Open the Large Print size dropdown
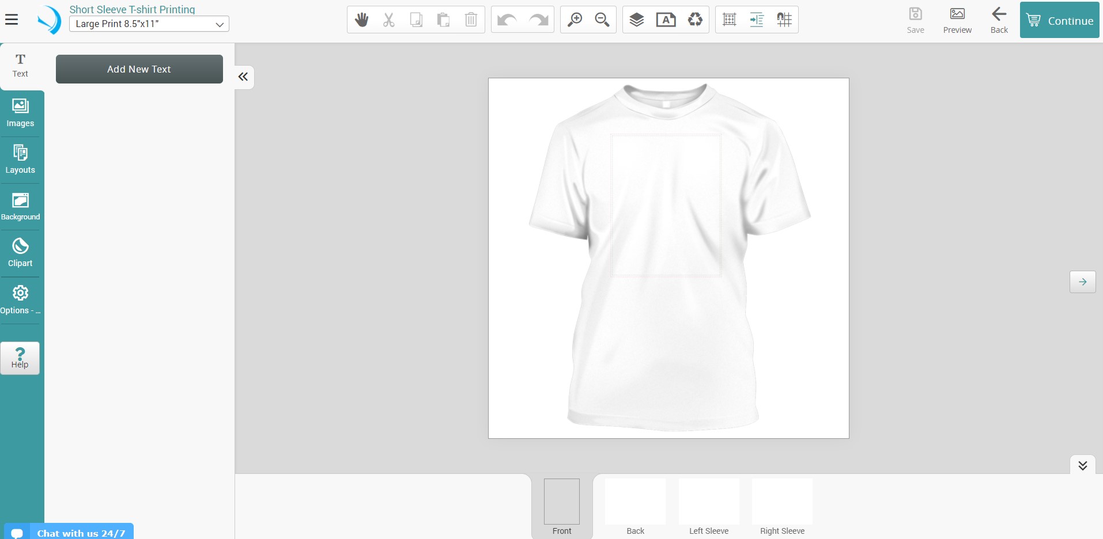 149,24
